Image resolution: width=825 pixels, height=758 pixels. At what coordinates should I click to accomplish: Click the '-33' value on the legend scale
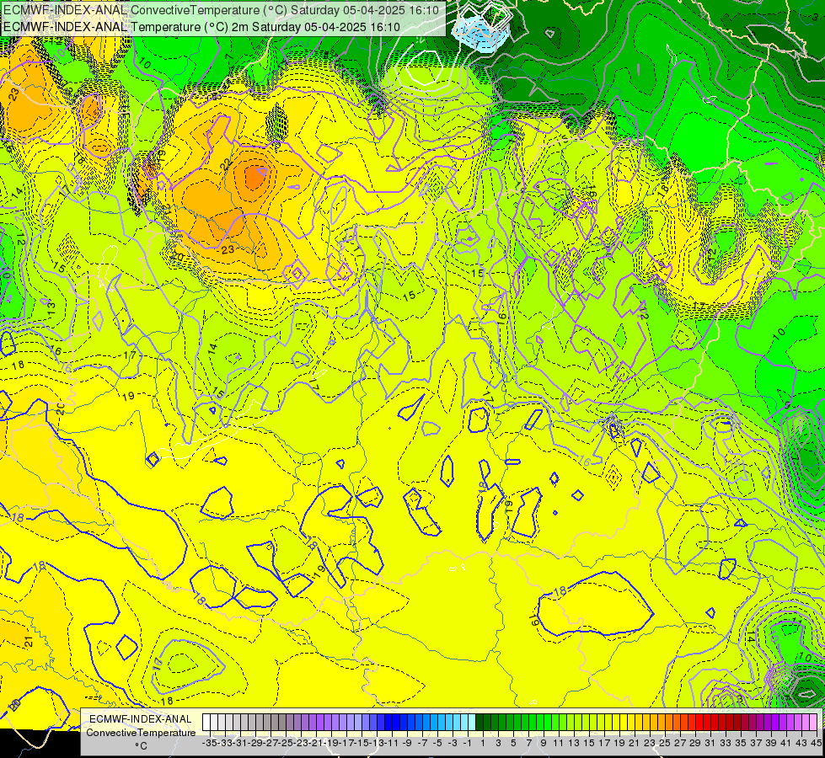point(225,743)
